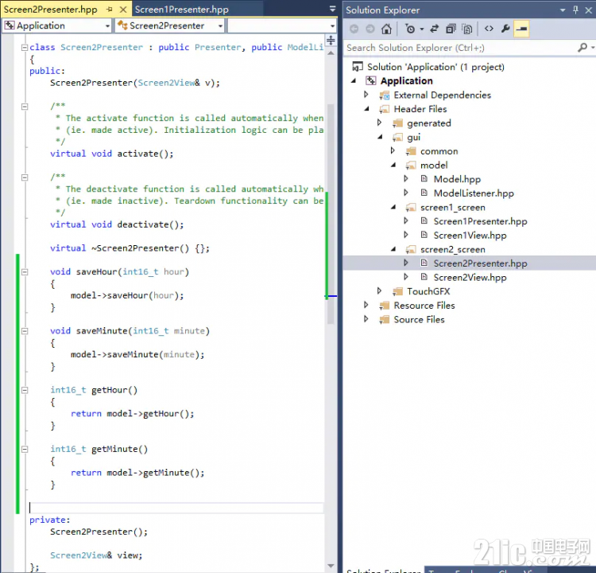Click the Screen2Presenter.hpp file icon in tree
This screenshot has height=573, width=596.
pos(424,263)
